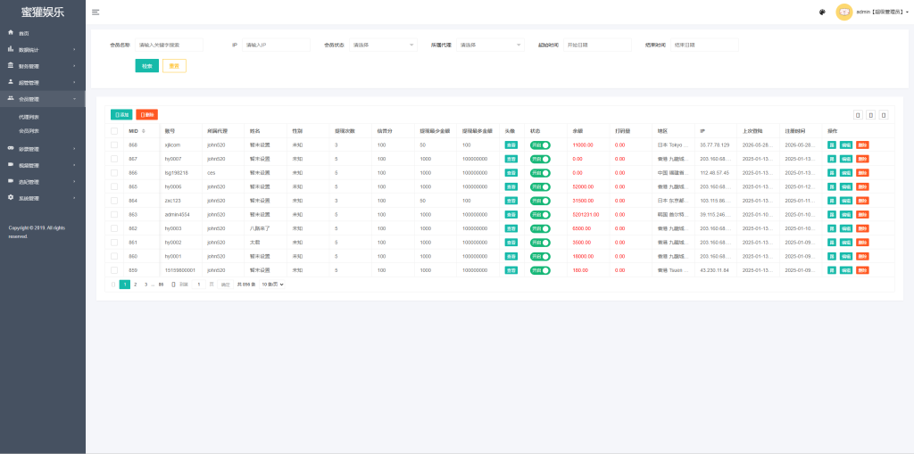Image resolution: width=914 pixels, height=454 pixels.
Task: Click the hamburger sidebar collapse icon
Action: tap(96, 12)
